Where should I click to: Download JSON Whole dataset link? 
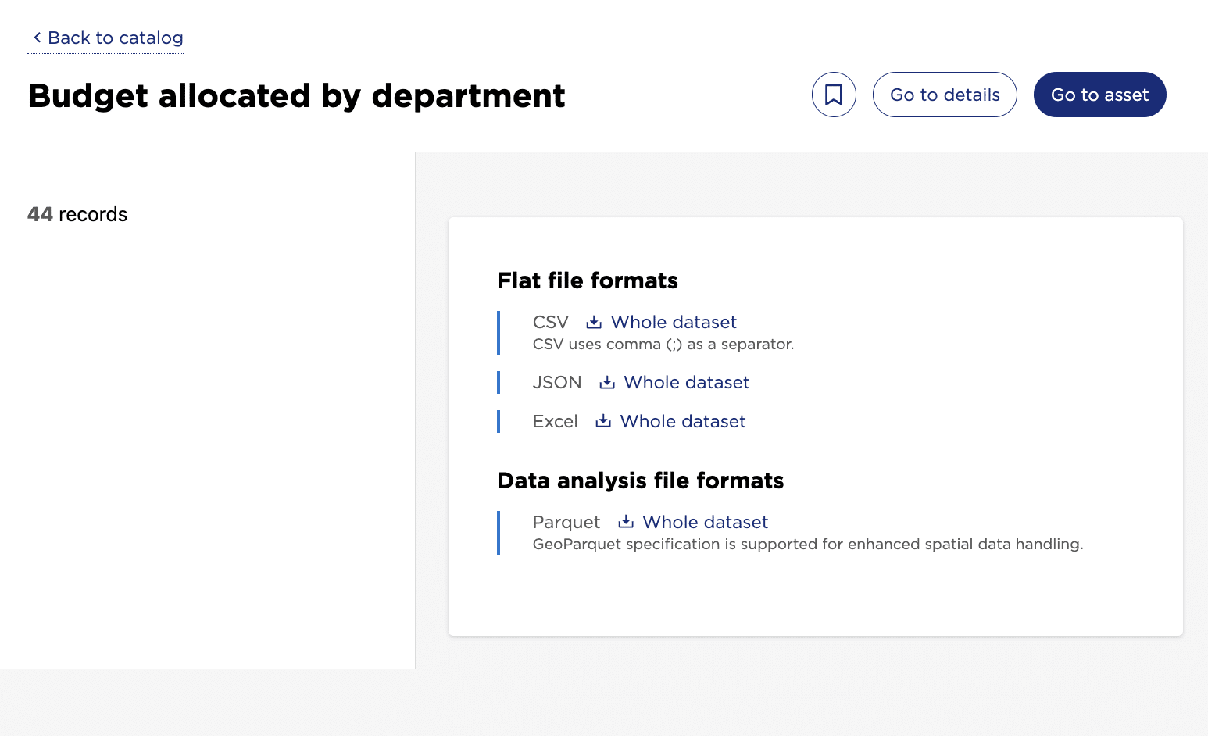point(686,383)
